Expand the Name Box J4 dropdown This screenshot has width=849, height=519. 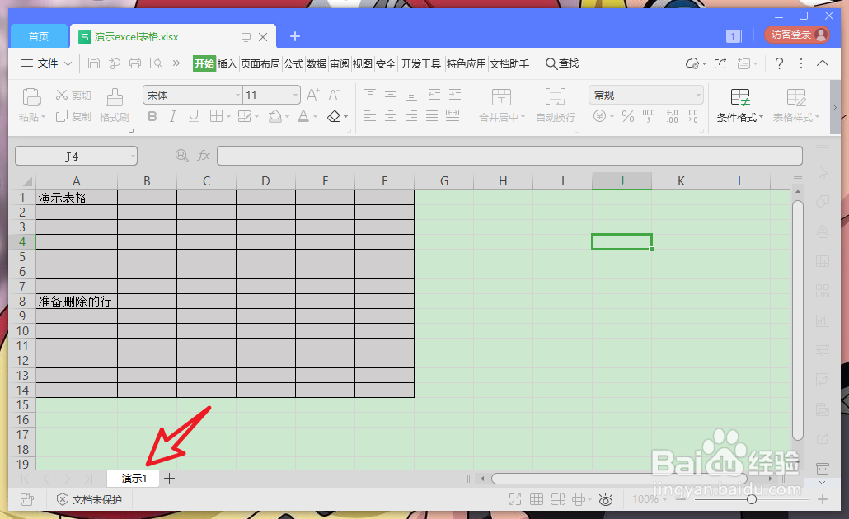pyautogui.click(x=133, y=157)
